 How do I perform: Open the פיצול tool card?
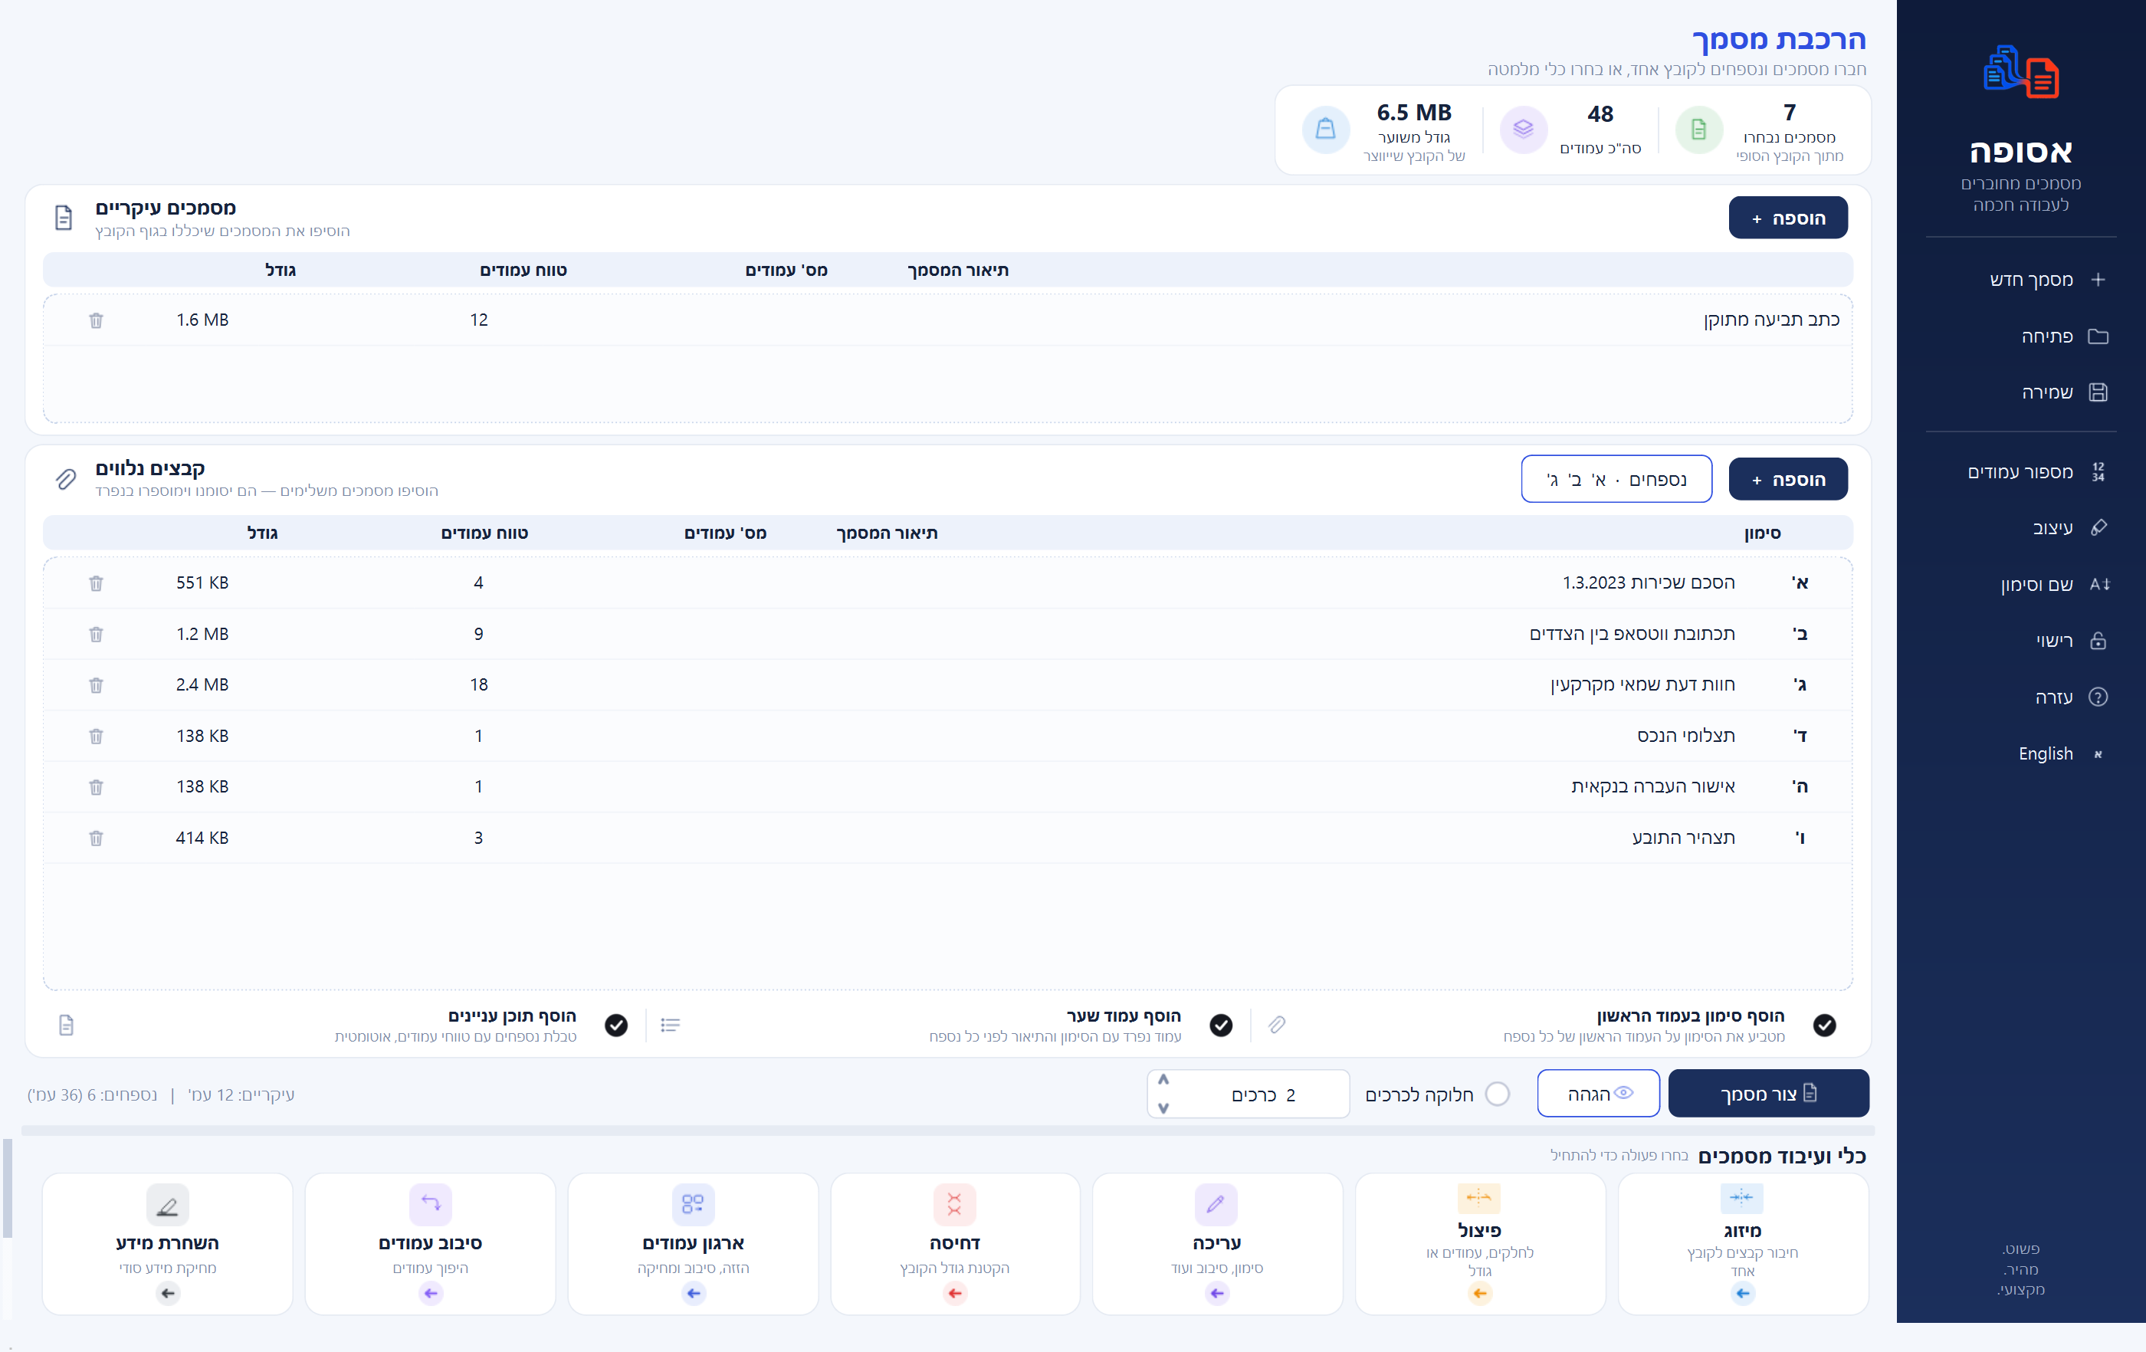1479,1244
